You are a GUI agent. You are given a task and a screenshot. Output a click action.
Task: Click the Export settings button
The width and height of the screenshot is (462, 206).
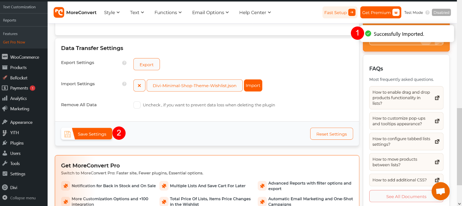pyautogui.click(x=147, y=64)
